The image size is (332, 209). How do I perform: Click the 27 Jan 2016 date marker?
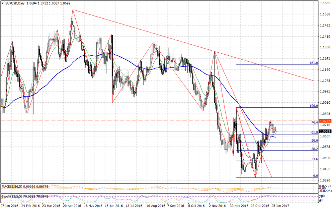9,205
